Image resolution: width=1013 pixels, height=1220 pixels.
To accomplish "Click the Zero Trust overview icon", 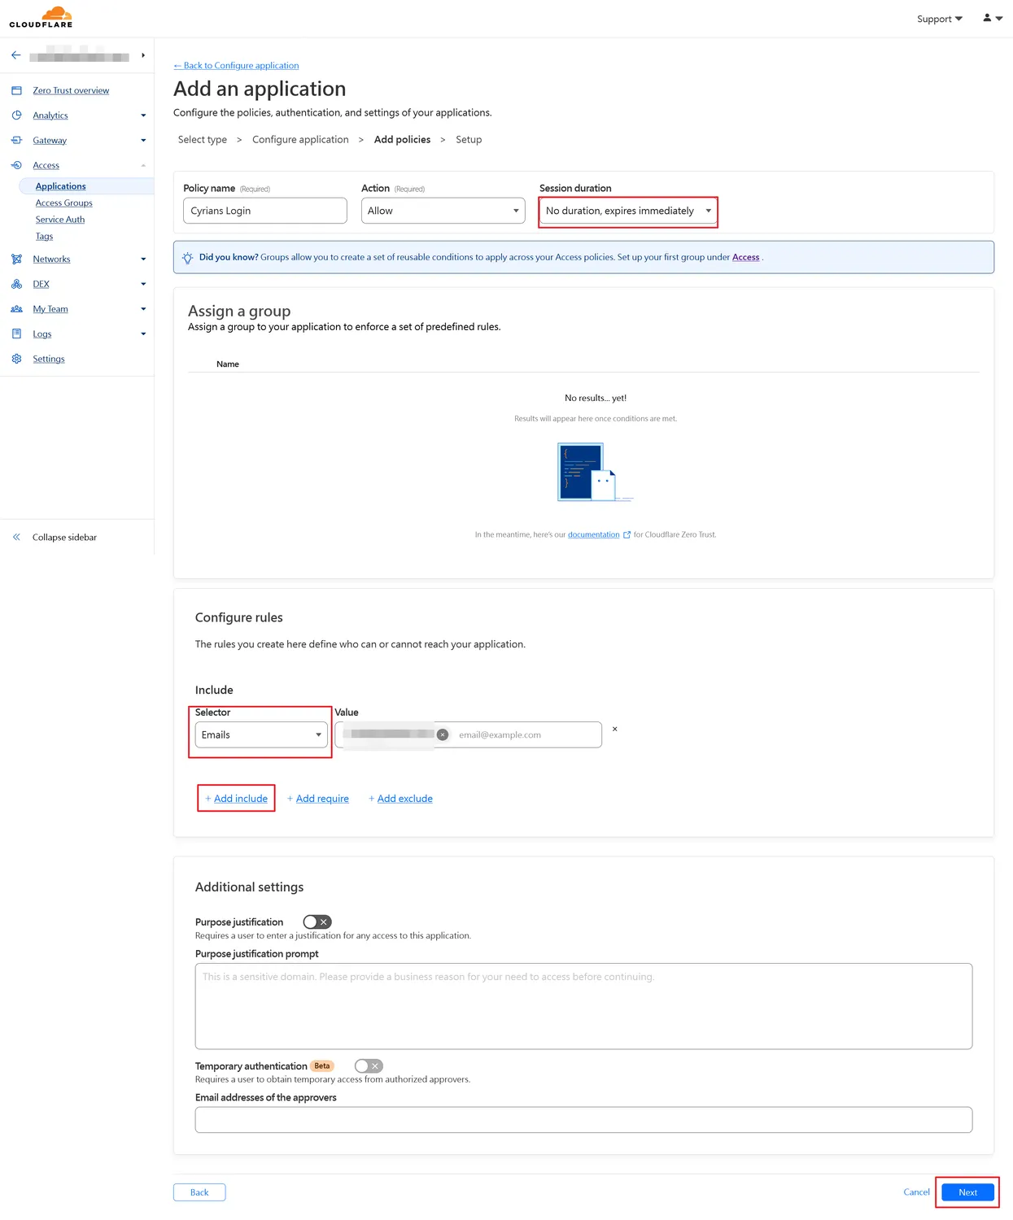I will (16, 90).
